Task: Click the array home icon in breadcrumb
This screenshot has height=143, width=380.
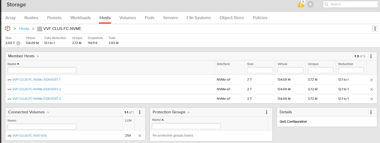Action: pos(8,29)
